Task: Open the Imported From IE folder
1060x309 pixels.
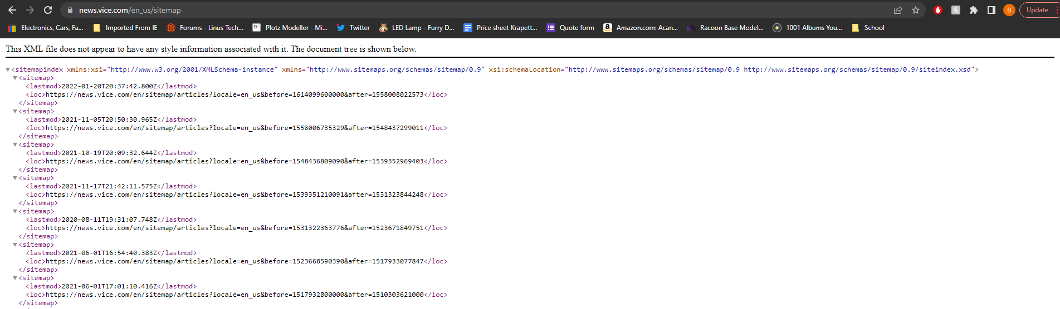Action: click(x=125, y=28)
